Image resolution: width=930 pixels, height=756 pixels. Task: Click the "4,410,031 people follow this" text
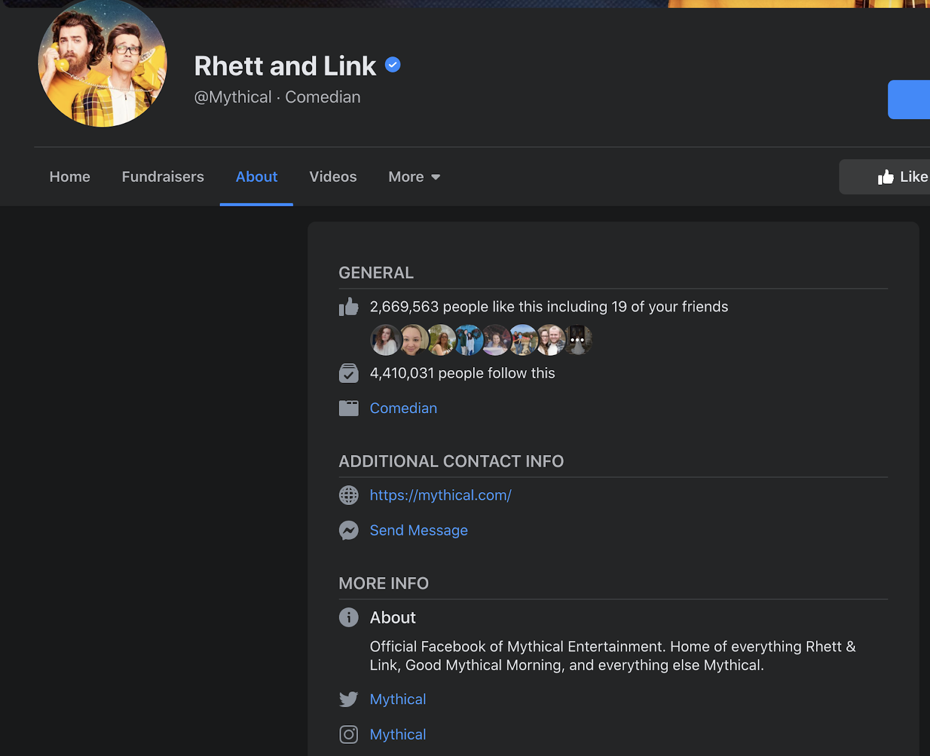(x=463, y=373)
